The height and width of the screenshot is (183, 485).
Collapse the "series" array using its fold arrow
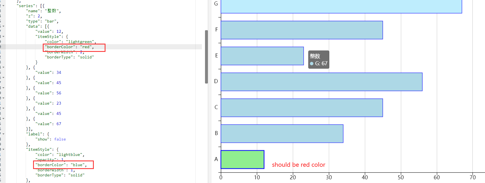[x=3, y=5]
